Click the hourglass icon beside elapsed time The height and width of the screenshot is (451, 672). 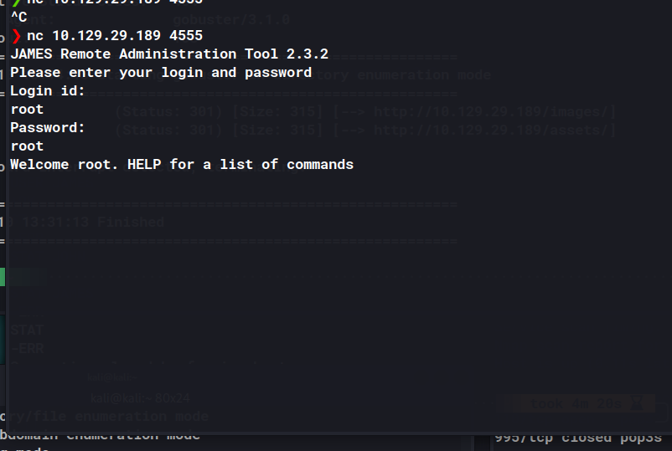point(638,403)
